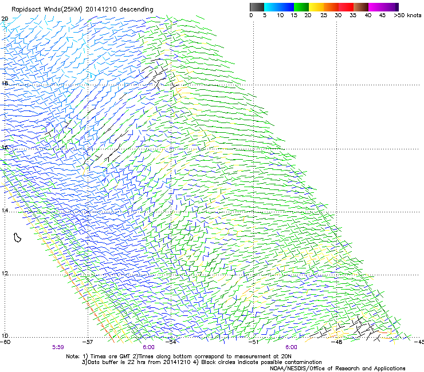The height and width of the screenshot is (372, 424).
Task: Click the brown 35-40 knots legend swatch
Action: [361, 7]
